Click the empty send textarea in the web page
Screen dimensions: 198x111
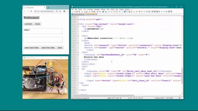pos(43,40)
